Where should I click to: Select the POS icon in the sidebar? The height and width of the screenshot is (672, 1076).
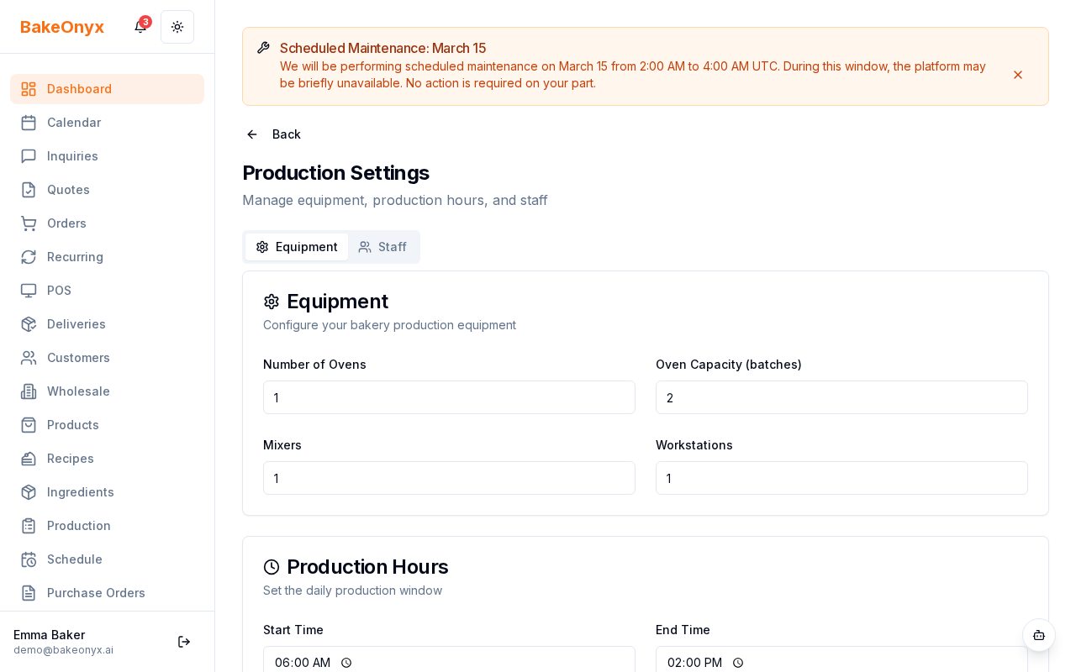(29, 291)
